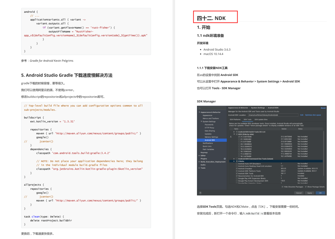The image size is (335, 239).
Task: Open Notifications settings
Action: pos(208,143)
